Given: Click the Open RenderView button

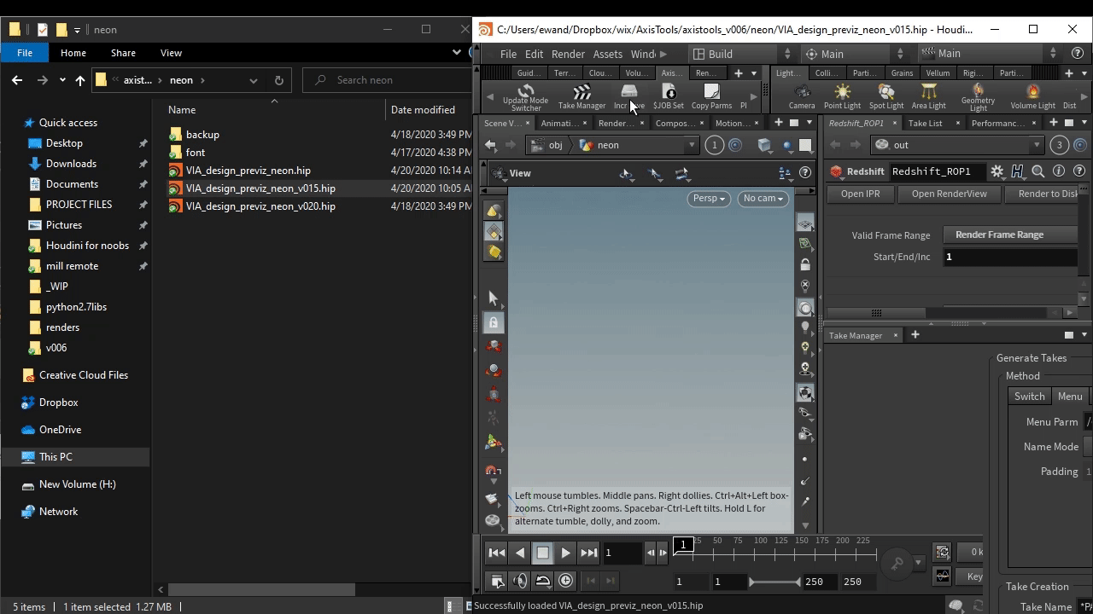Looking at the screenshot, I should click(x=949, y=194).
